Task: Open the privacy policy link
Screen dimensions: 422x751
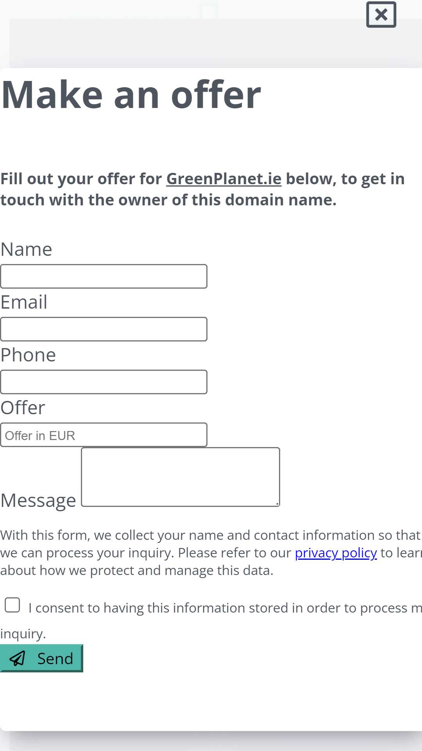Action: [x=336, y=553]
